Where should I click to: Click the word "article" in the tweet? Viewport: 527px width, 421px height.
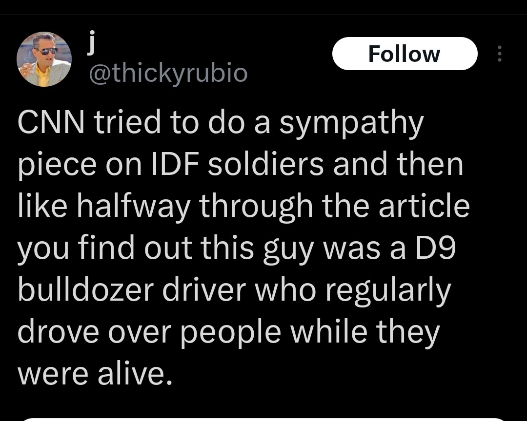point(424,206)
